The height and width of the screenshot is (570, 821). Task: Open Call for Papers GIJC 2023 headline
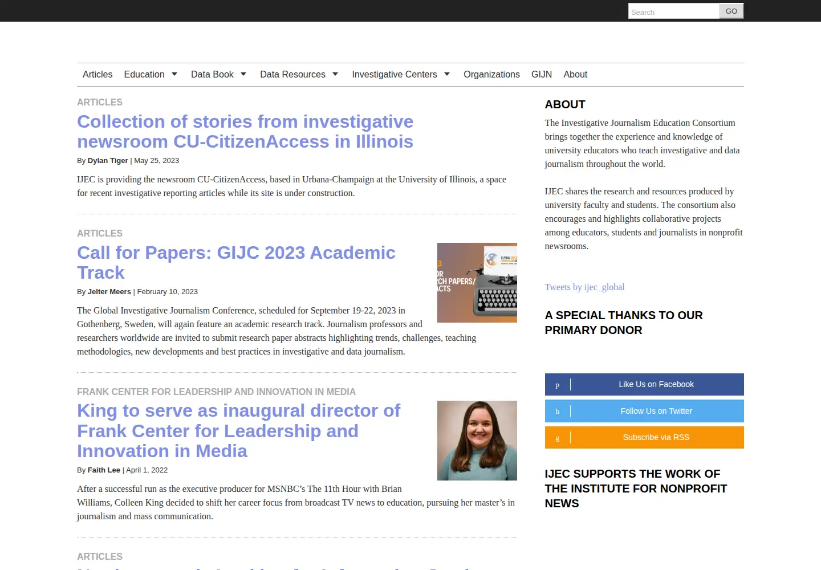pos(236,263)
